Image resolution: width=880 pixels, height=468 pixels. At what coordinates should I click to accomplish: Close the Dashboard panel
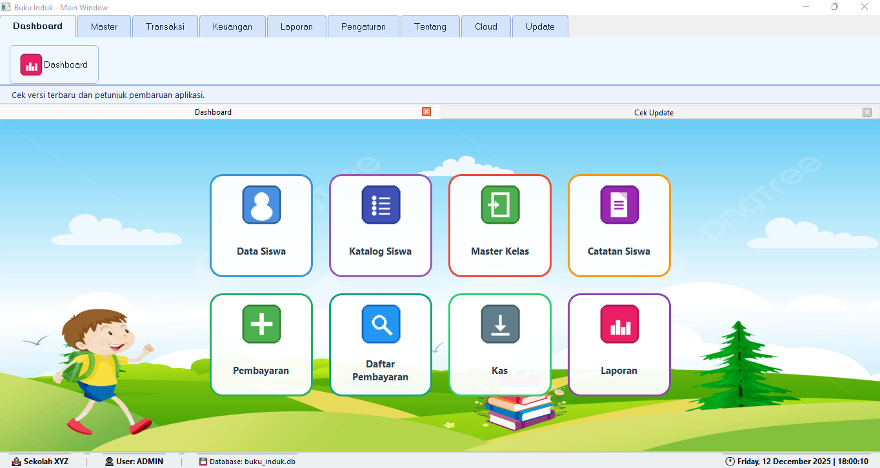pos(426,111)
